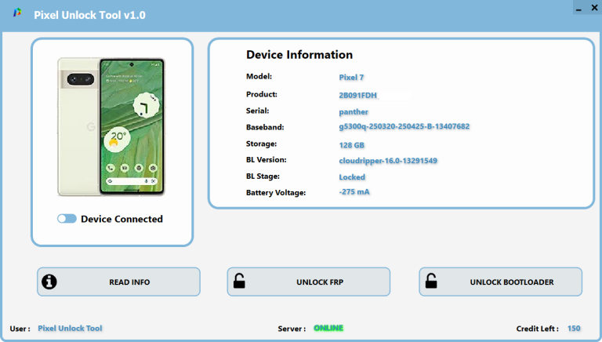Click the Battery Voltage: label
Viewport: 602px width, 342px height.
click(276, 192)
